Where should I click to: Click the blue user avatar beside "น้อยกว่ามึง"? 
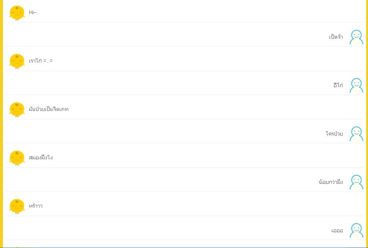click(356, 182)
